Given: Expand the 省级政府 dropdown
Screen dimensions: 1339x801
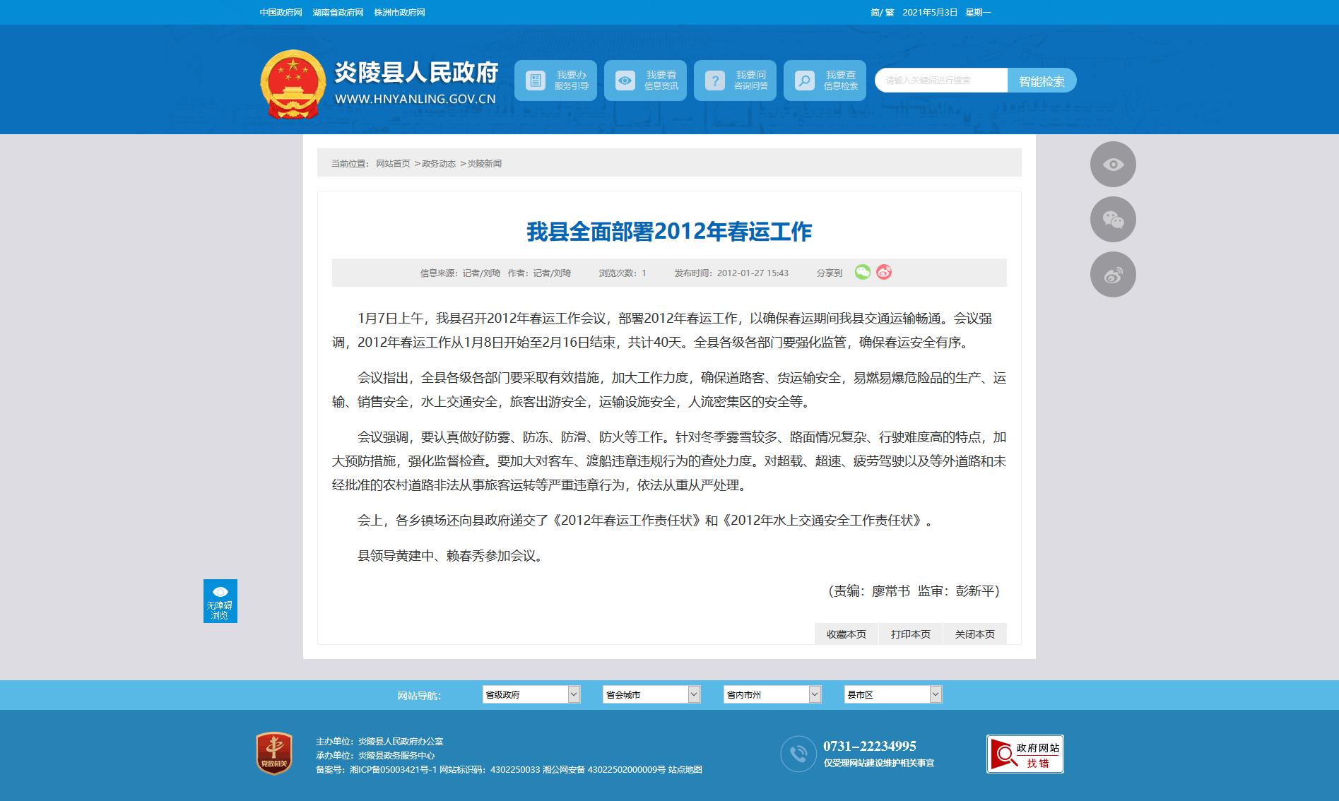Looking at the screenshot, I should [x=531, y=695].
